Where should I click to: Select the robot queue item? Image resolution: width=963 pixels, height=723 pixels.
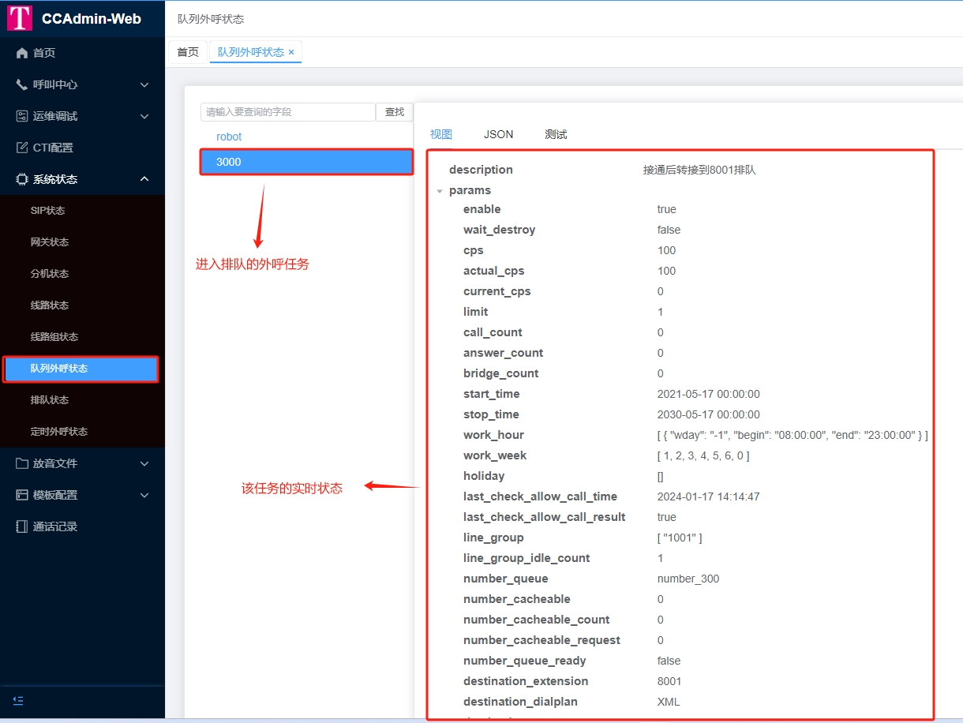229,137
